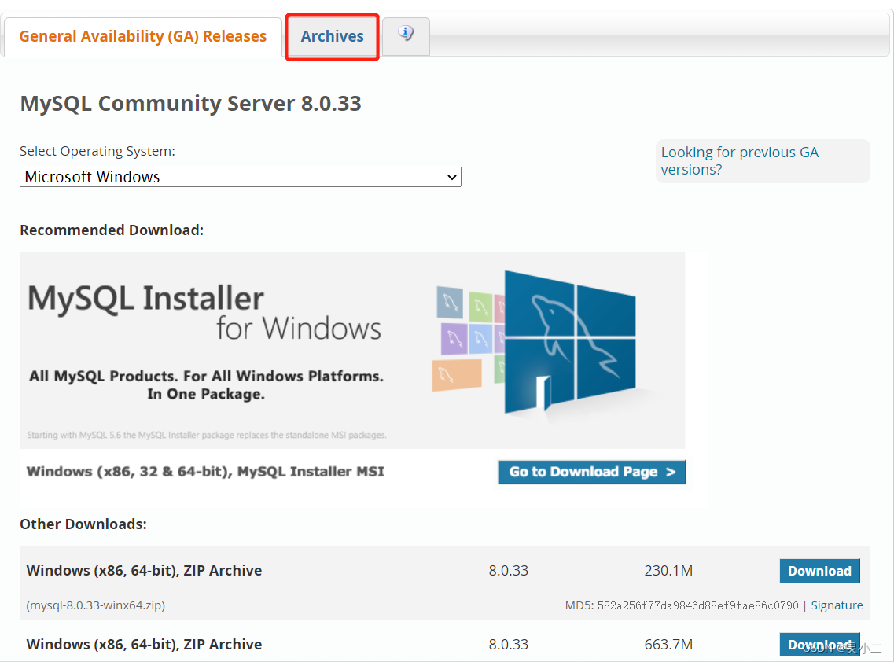Click the info icon tab

(406, 35)
